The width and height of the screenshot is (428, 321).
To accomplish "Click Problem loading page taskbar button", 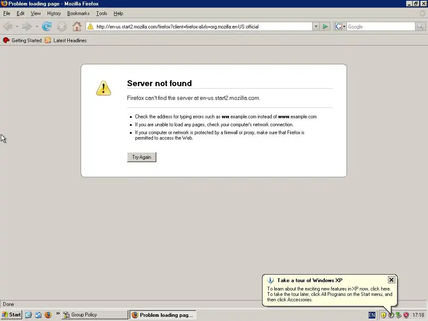I will pyautogui.click(x=163, y=315).
